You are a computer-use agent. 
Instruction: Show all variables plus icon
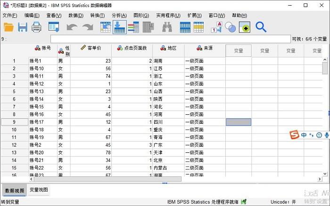pos(245,27)
